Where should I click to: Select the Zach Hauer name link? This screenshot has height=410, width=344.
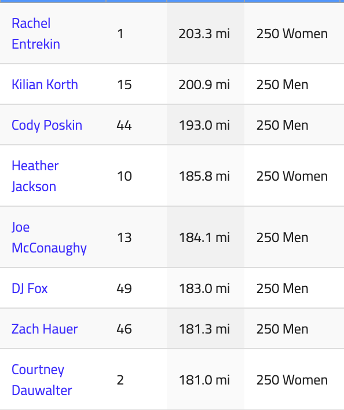click(x=45, y=329)
